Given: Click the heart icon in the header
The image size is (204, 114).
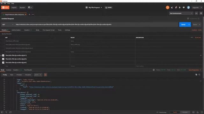Looking at the screenshot, I should [x=184, y=8].
